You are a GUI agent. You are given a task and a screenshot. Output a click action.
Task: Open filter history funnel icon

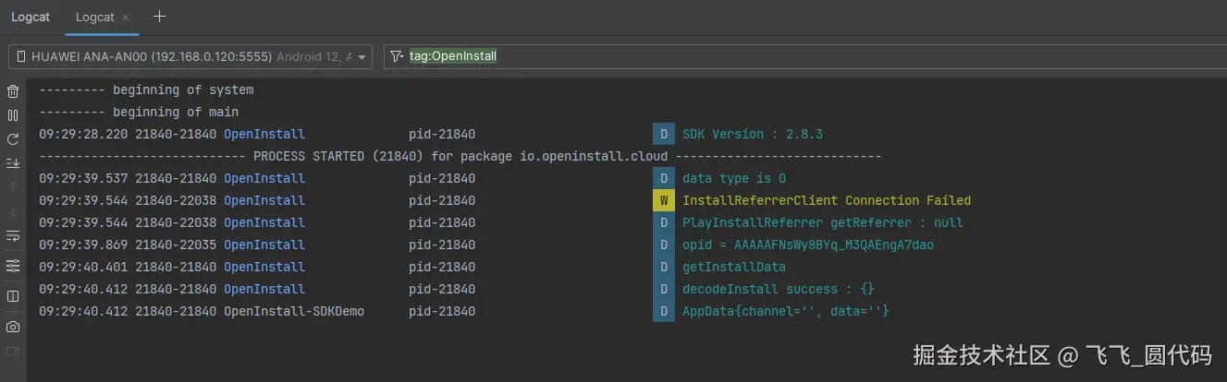coord(397,56)
